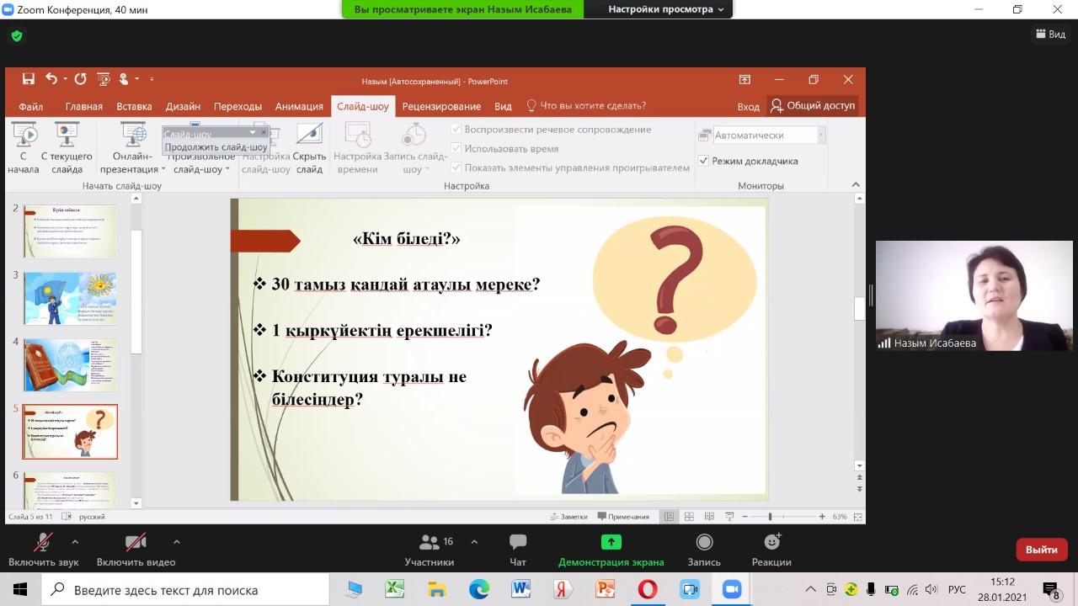Toggle Presenter View (Режим докладчика) checkbox
The image size is (1078, 606).
tap(703, 161)
